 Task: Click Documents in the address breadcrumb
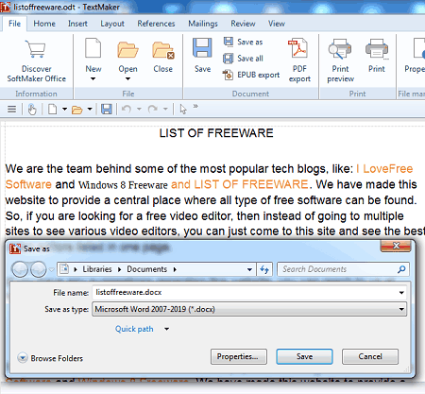pos(146,269)
